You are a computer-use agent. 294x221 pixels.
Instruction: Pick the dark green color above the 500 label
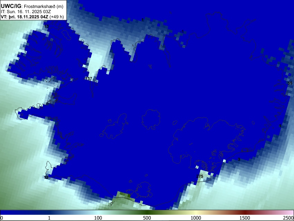point(147,212)
